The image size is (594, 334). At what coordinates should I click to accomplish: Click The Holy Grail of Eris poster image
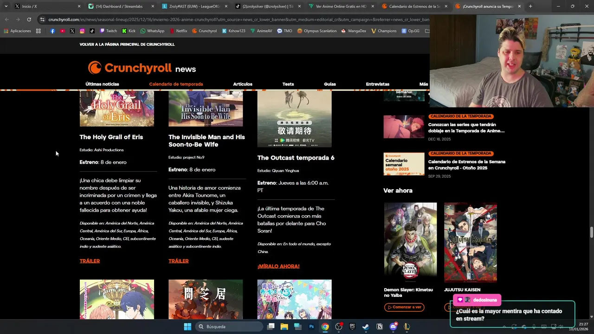tap(117, 109)
